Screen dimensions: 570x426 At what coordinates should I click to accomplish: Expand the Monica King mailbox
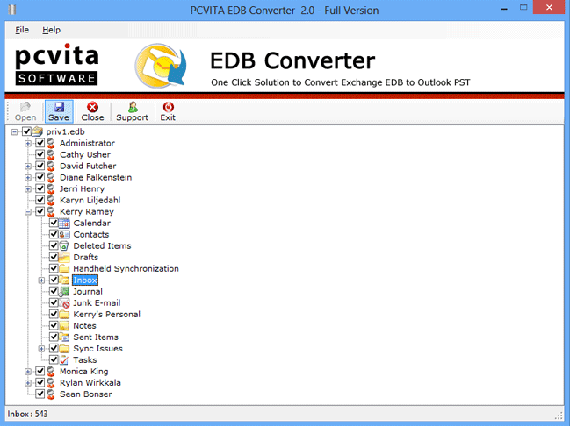(x=28, y=372)
